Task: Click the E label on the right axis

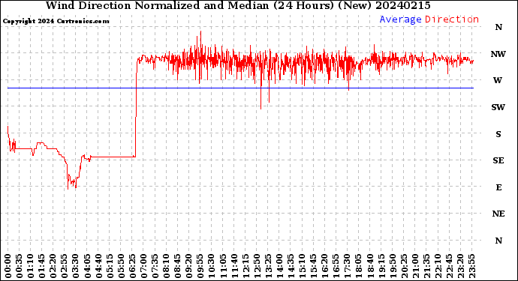Action: 498,187
